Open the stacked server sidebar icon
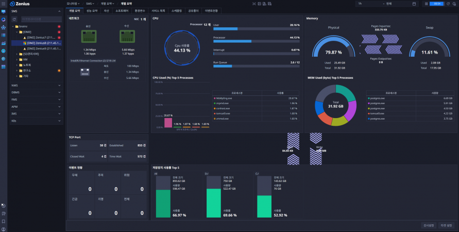Screen dimensions: 459x232 (x=4, y=67)
